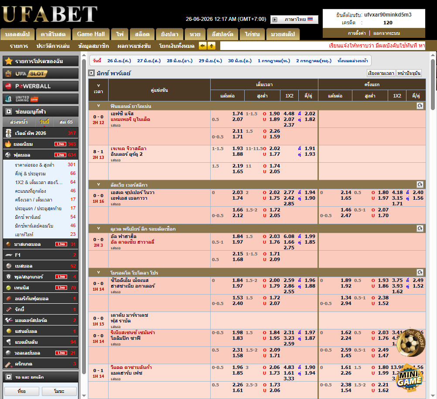437x399 pixels.
Task: Open ประวัติการเล่น play history menu
Action: [53, 46]
